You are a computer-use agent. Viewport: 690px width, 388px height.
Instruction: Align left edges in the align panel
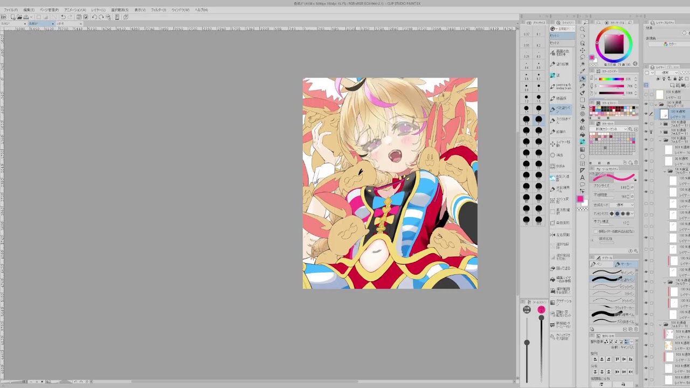(x=595, y=359)
